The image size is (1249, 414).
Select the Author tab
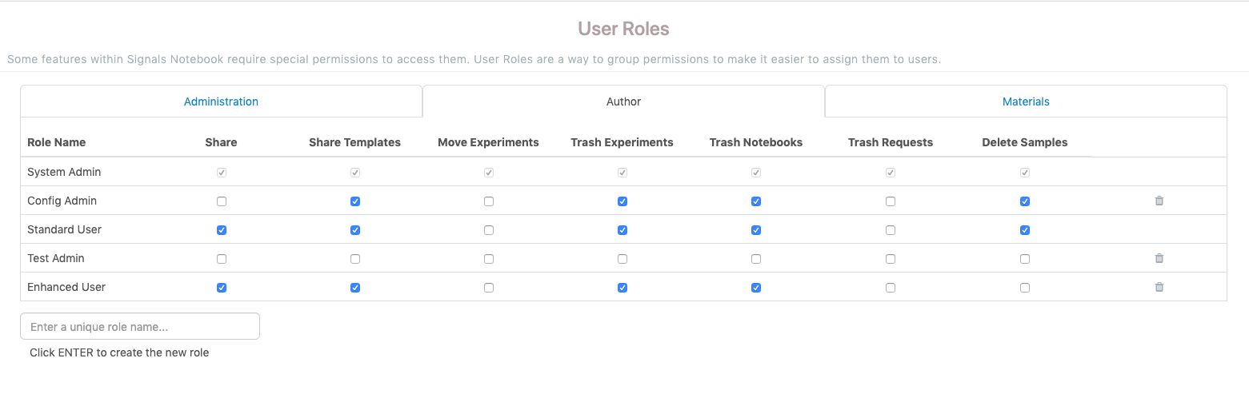tap(623, 102)
